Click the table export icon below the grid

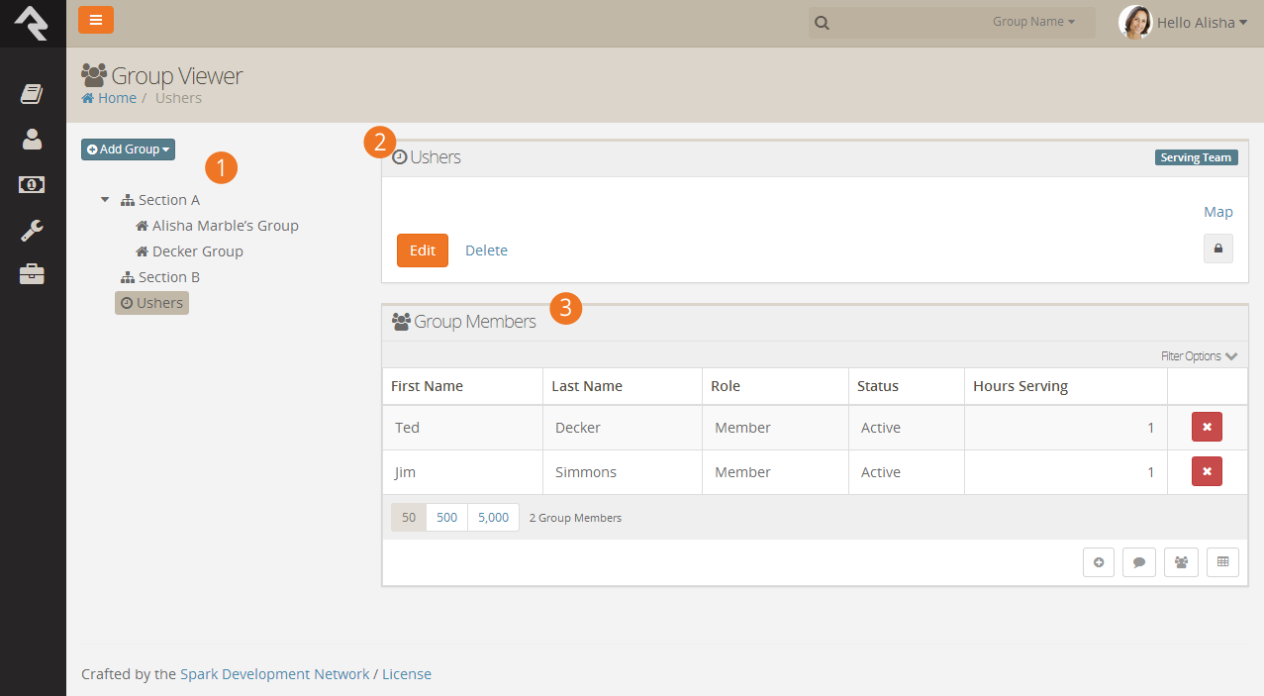pyautogui.click(x=1222, y=562)
